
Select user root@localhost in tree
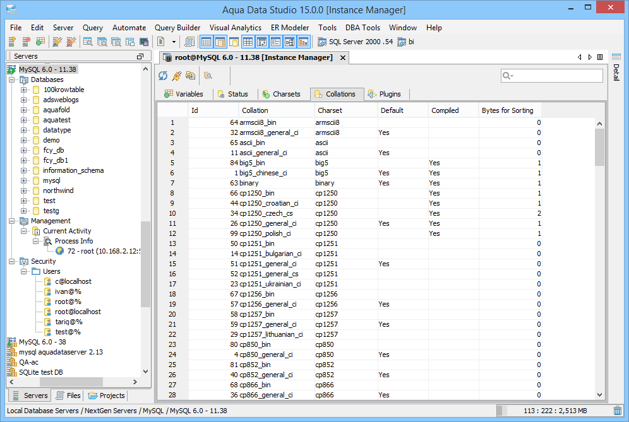[78, 312]
